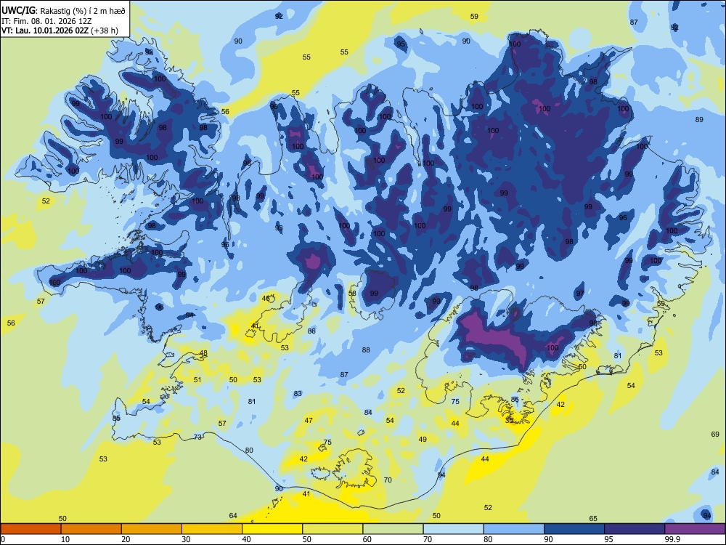Click the 60–70 light green legend swatch

(393, 529)
